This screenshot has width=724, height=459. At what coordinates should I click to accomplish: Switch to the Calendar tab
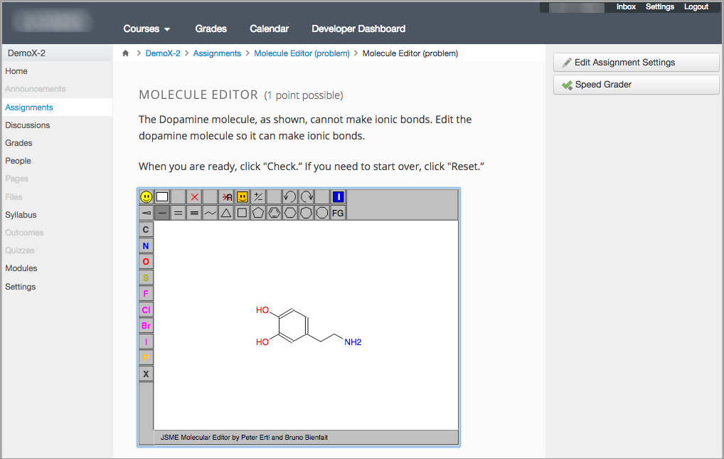coord(269,28)
